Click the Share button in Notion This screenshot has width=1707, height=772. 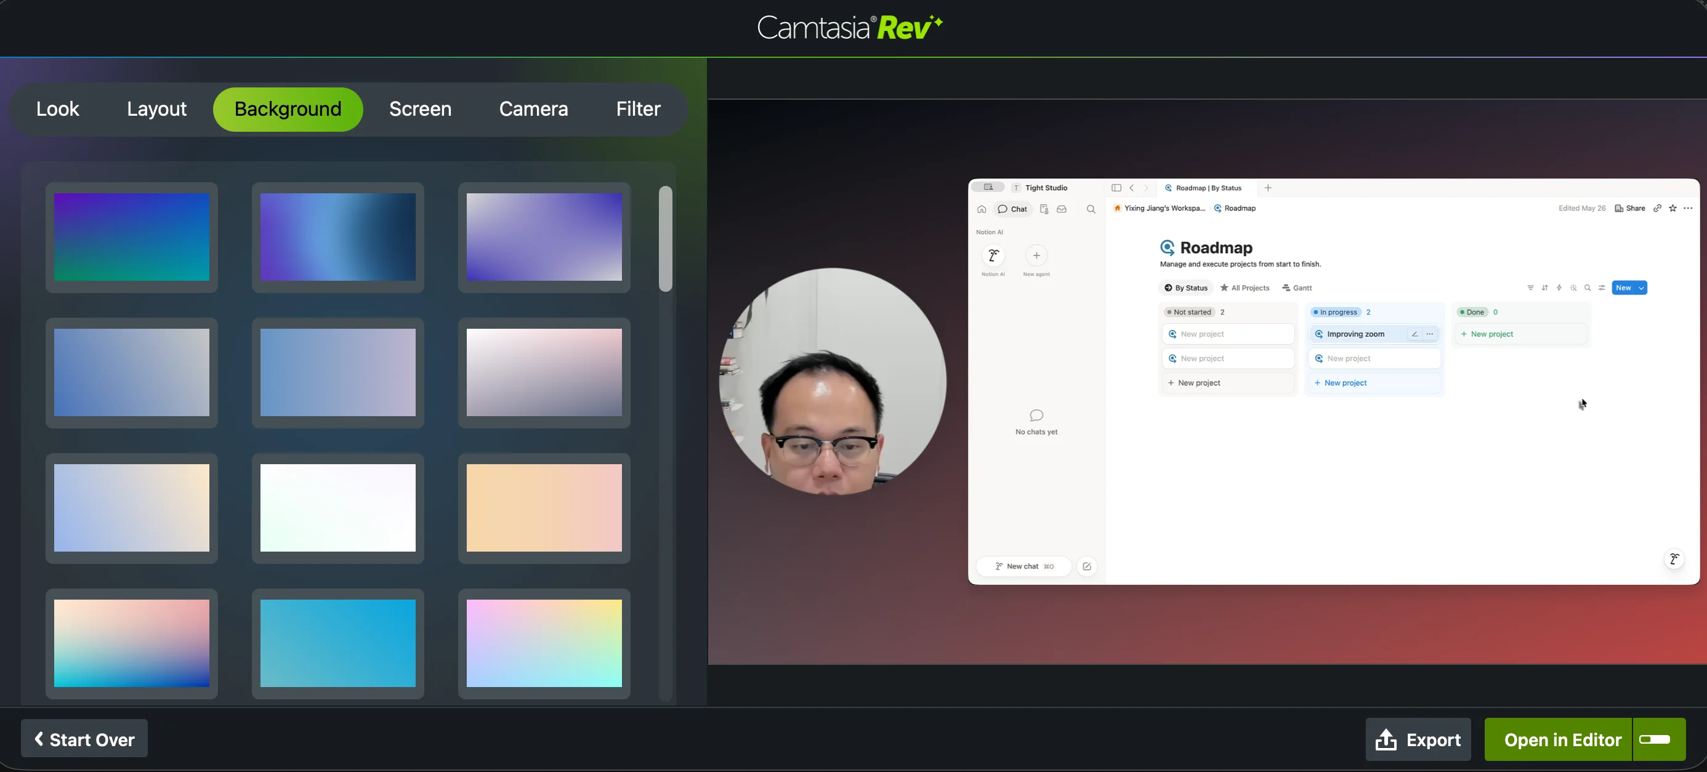click(1629, 208)
